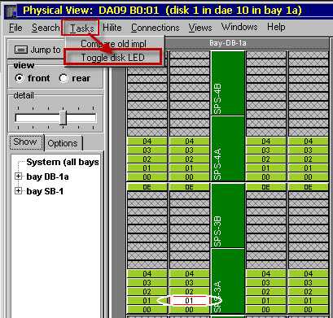333x318 pixels.
Task: Expand the bay DB-1a tree node
Action: (18, 176)
